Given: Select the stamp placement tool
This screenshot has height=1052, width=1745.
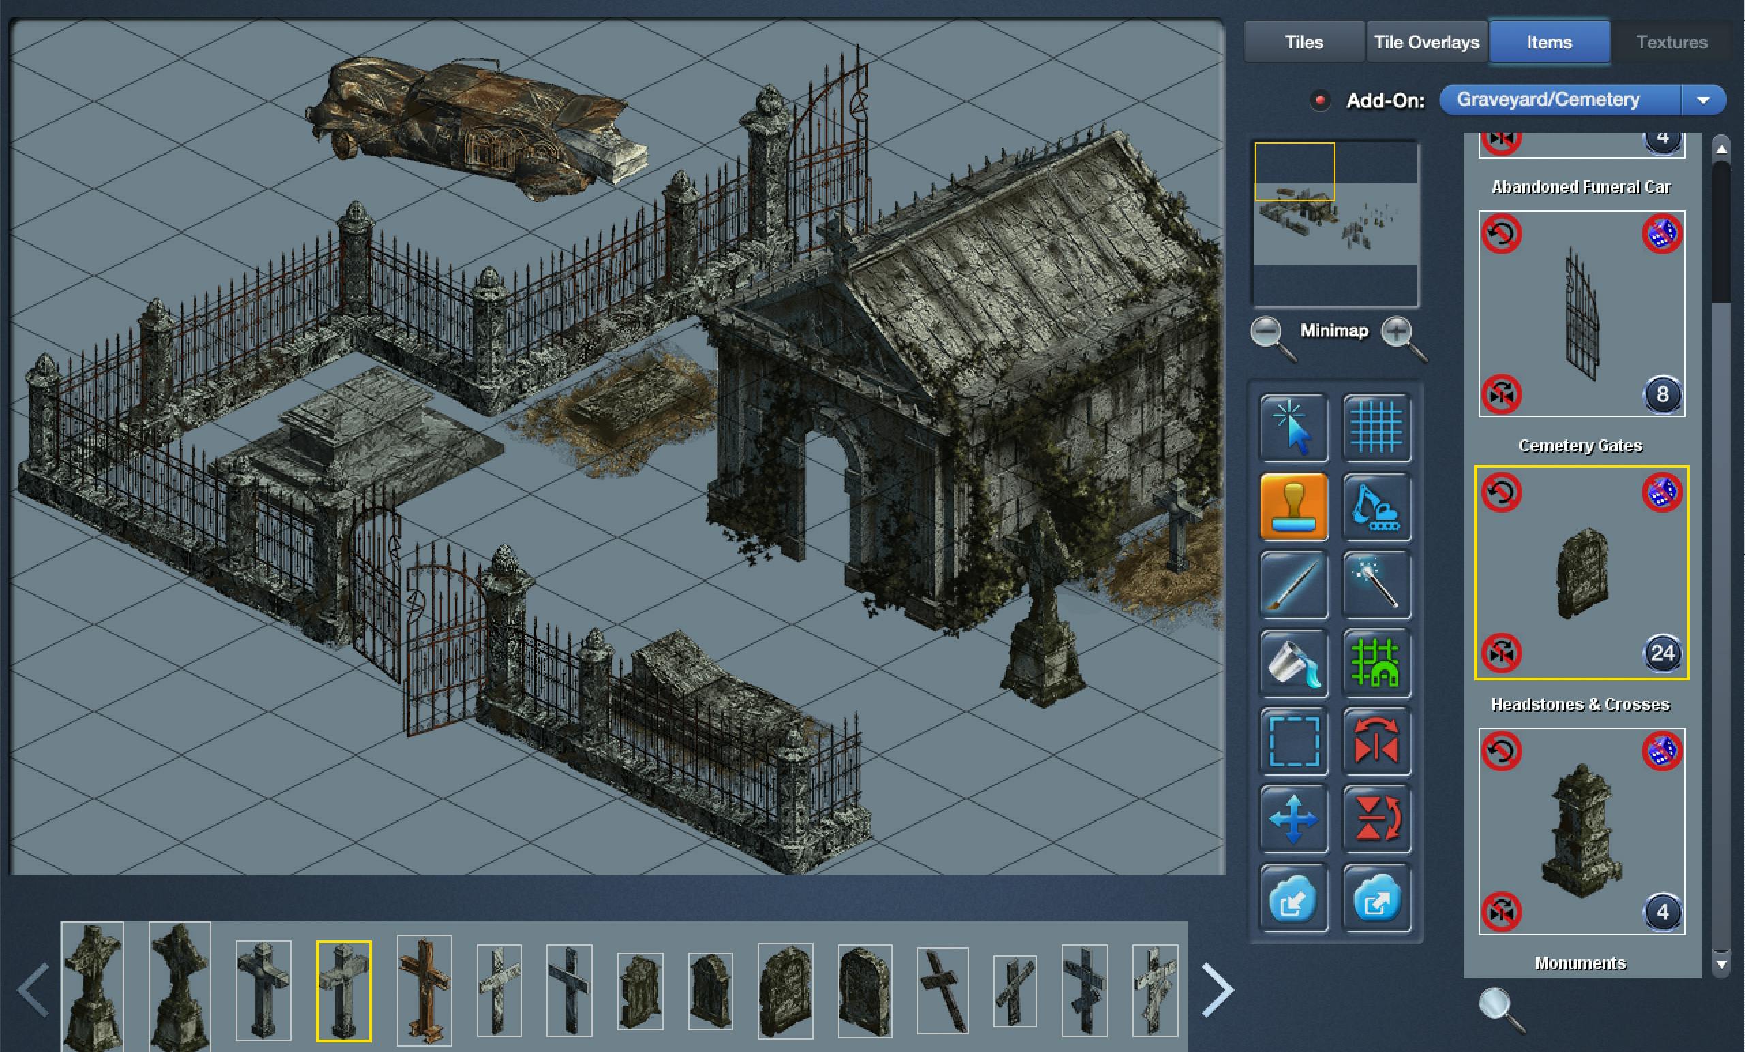Looking at the screenshot, I should pos(1293,507).
